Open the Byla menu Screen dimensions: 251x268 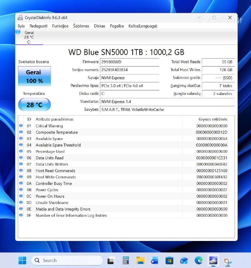coord(21,26)
